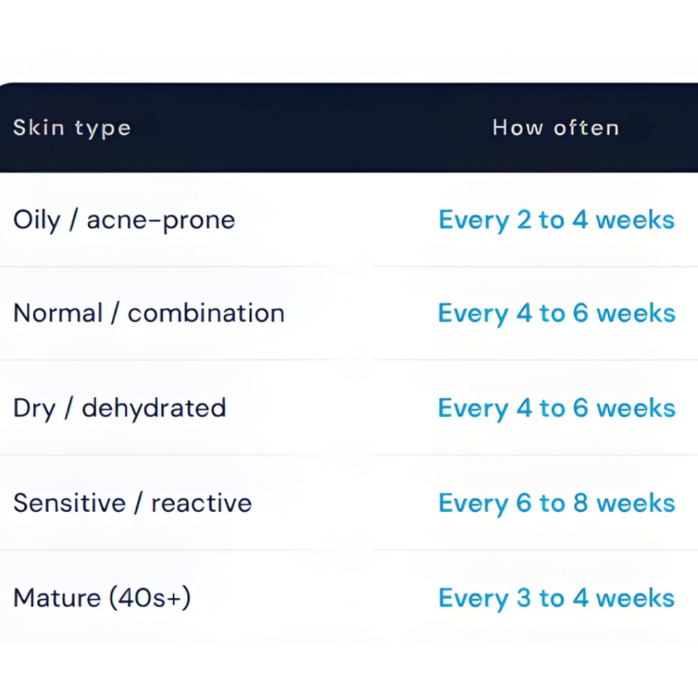Click the word 'acne-prone'
698x698 pixels.
tap(160, 220)
